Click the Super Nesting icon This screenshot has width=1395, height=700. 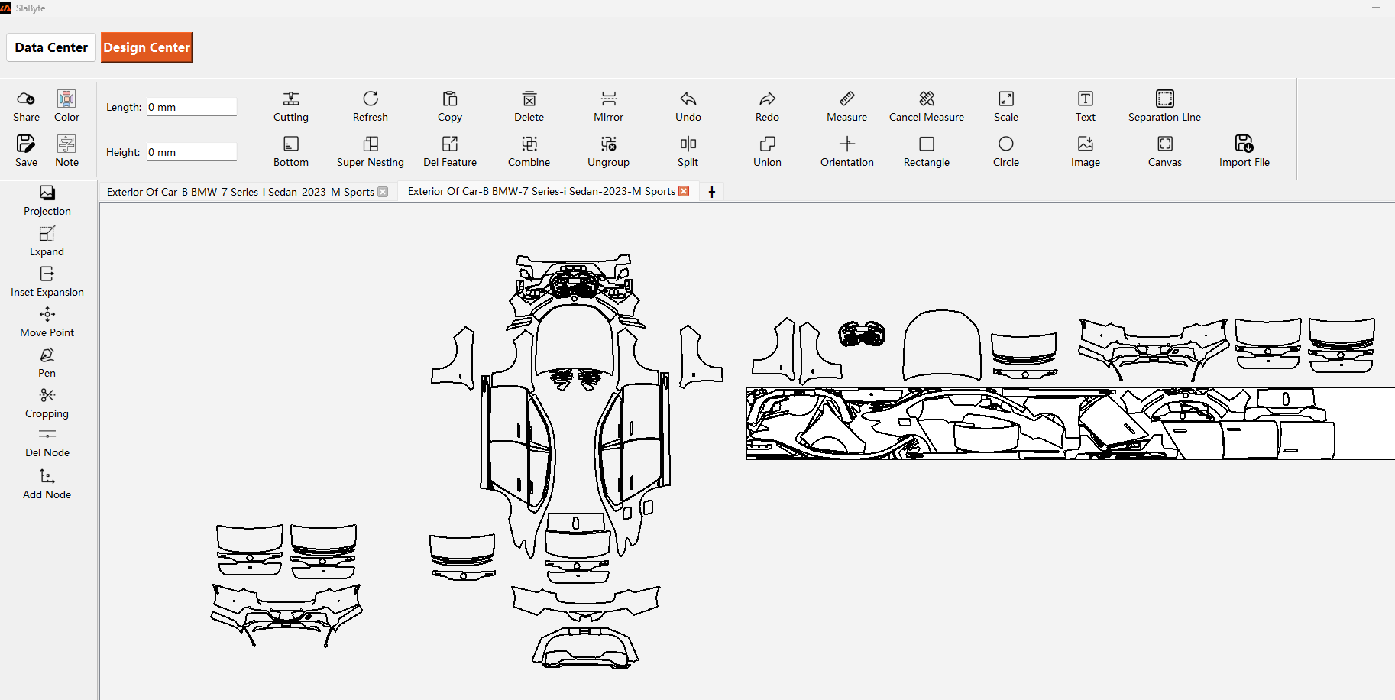point(371,151)
